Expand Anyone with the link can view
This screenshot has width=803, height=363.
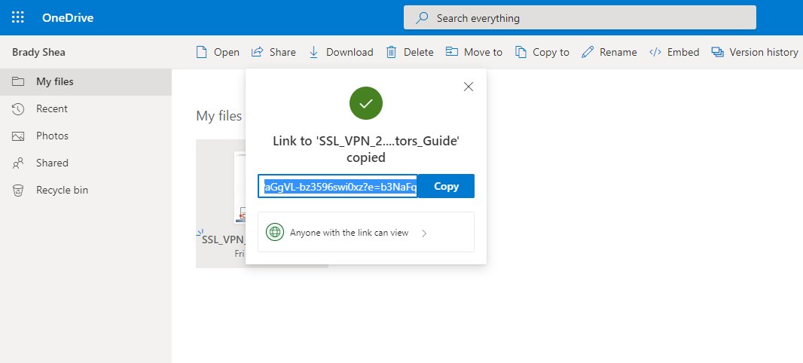[365, 233]
